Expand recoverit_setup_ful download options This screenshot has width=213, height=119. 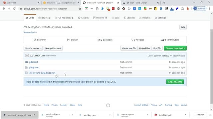pyautogui.click(x=35, y=115)
